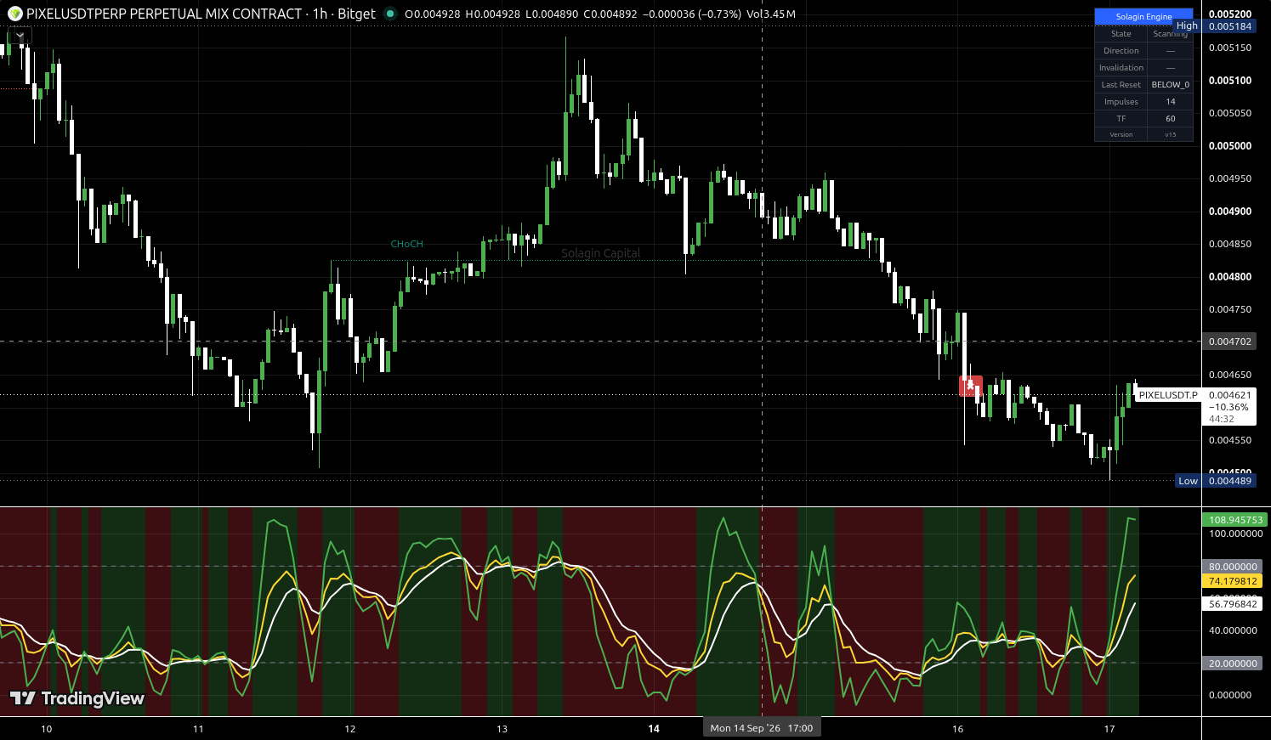The height and width of the screenshot is (740, 1271).
Task: Click date 11 on the time axis
Action: pos(198,729)
